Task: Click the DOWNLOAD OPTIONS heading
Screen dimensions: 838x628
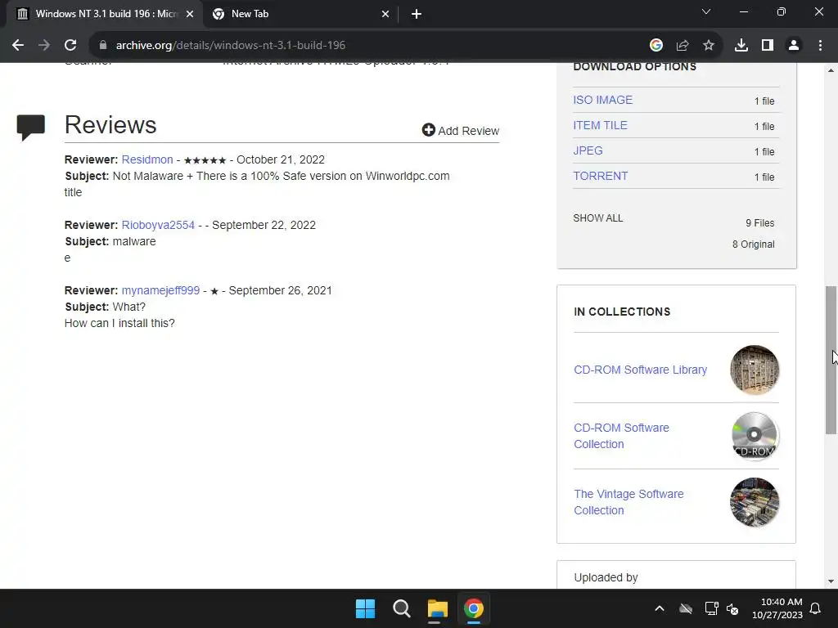Action: click(634, 67)
